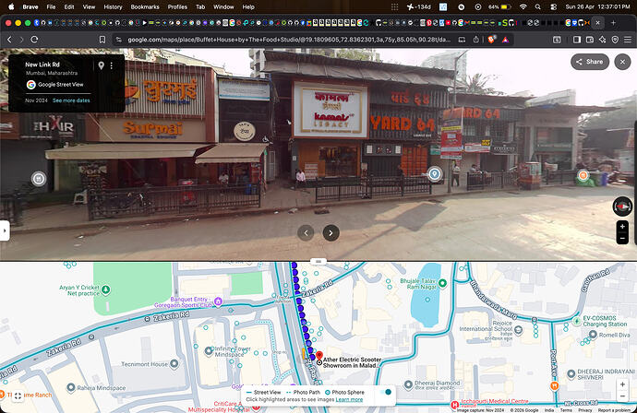
Task: Select Aryan Y Cricket Net practice marker
Action: click(105, 289)
